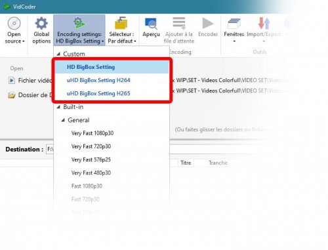Click the Encoding settings preset icon
328x250 pixels.
point(79,23)
